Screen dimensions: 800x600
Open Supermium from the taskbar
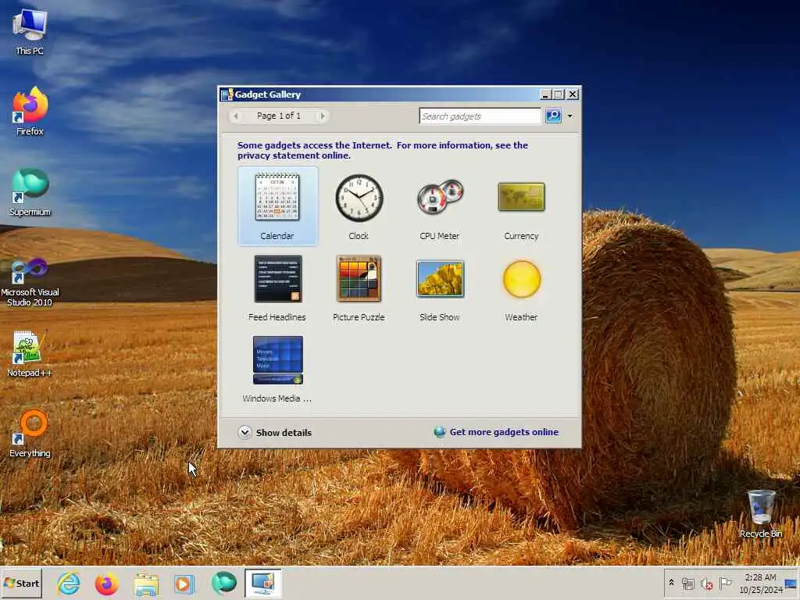[x=223, y=583]
